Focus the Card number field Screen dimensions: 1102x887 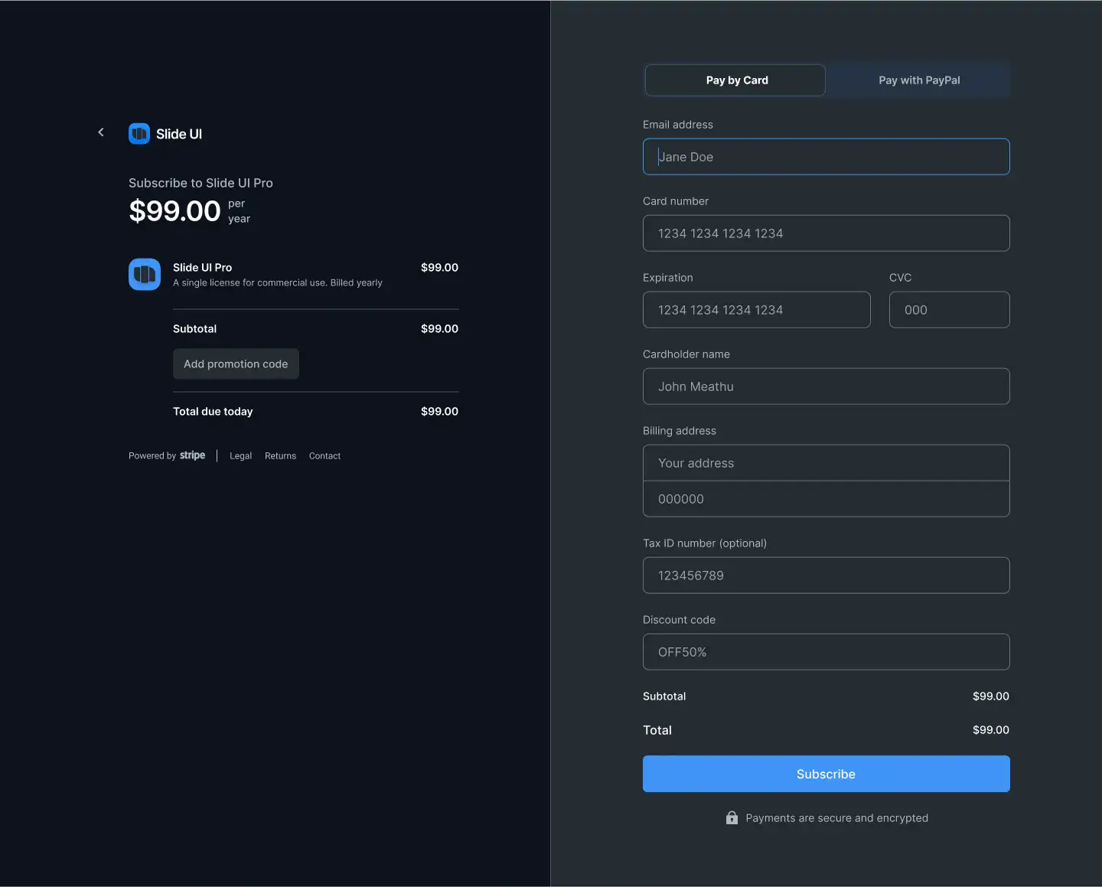point(826,233)
